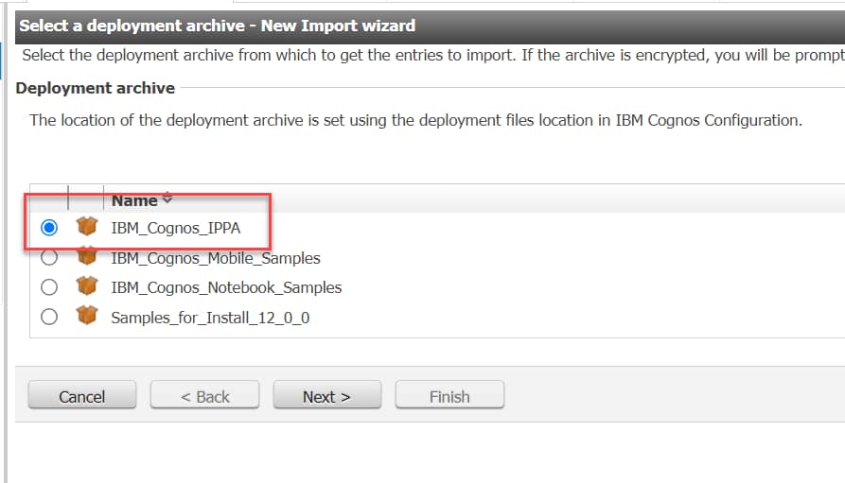
Task: Click the IBM_Cognos_Mobile_Samples archive name
Action: [x=215, y=258]
